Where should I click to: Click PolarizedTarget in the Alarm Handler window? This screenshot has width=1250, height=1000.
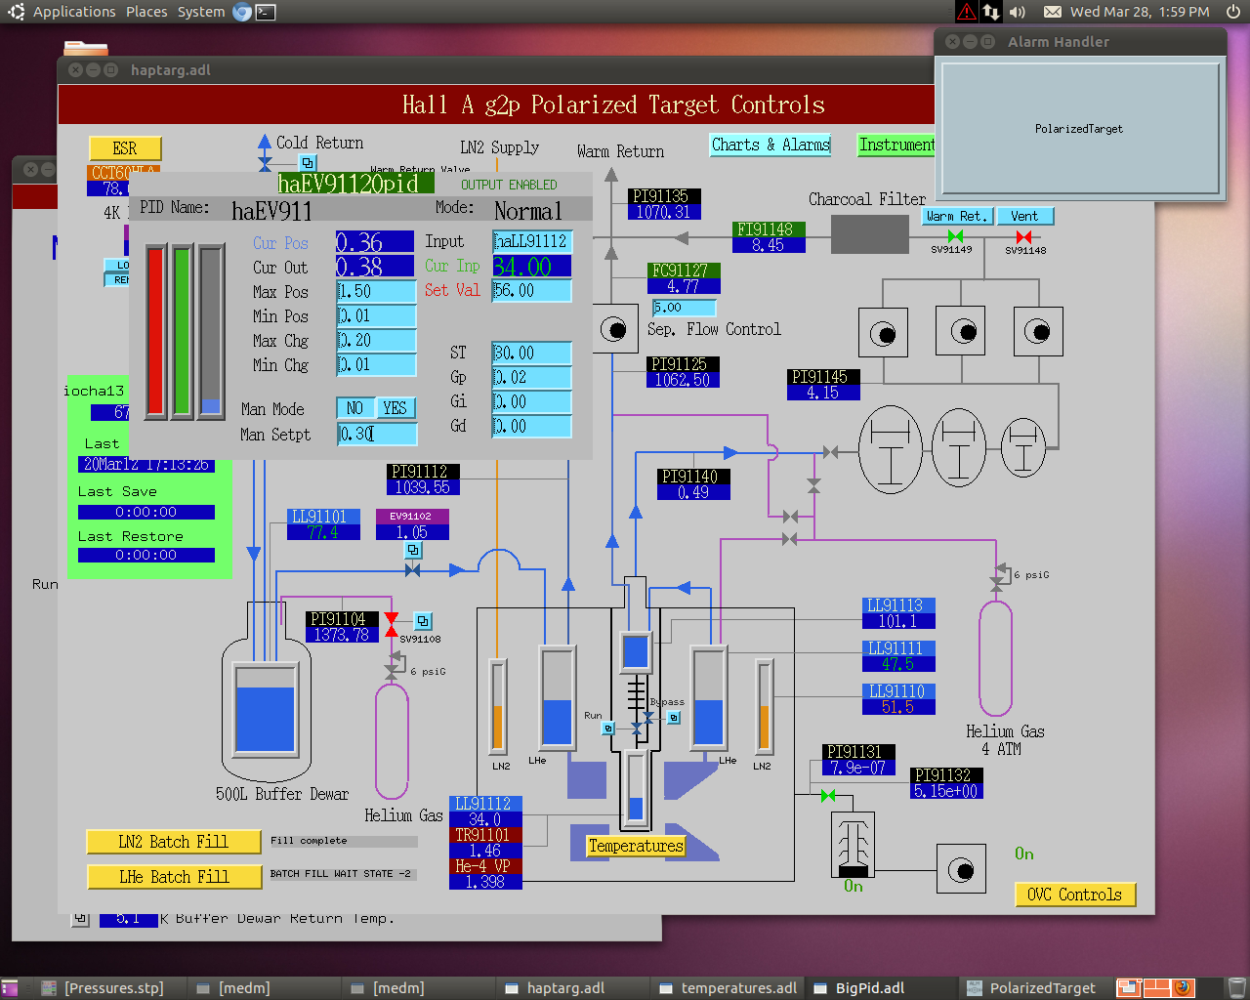(x=1079, y=129)
